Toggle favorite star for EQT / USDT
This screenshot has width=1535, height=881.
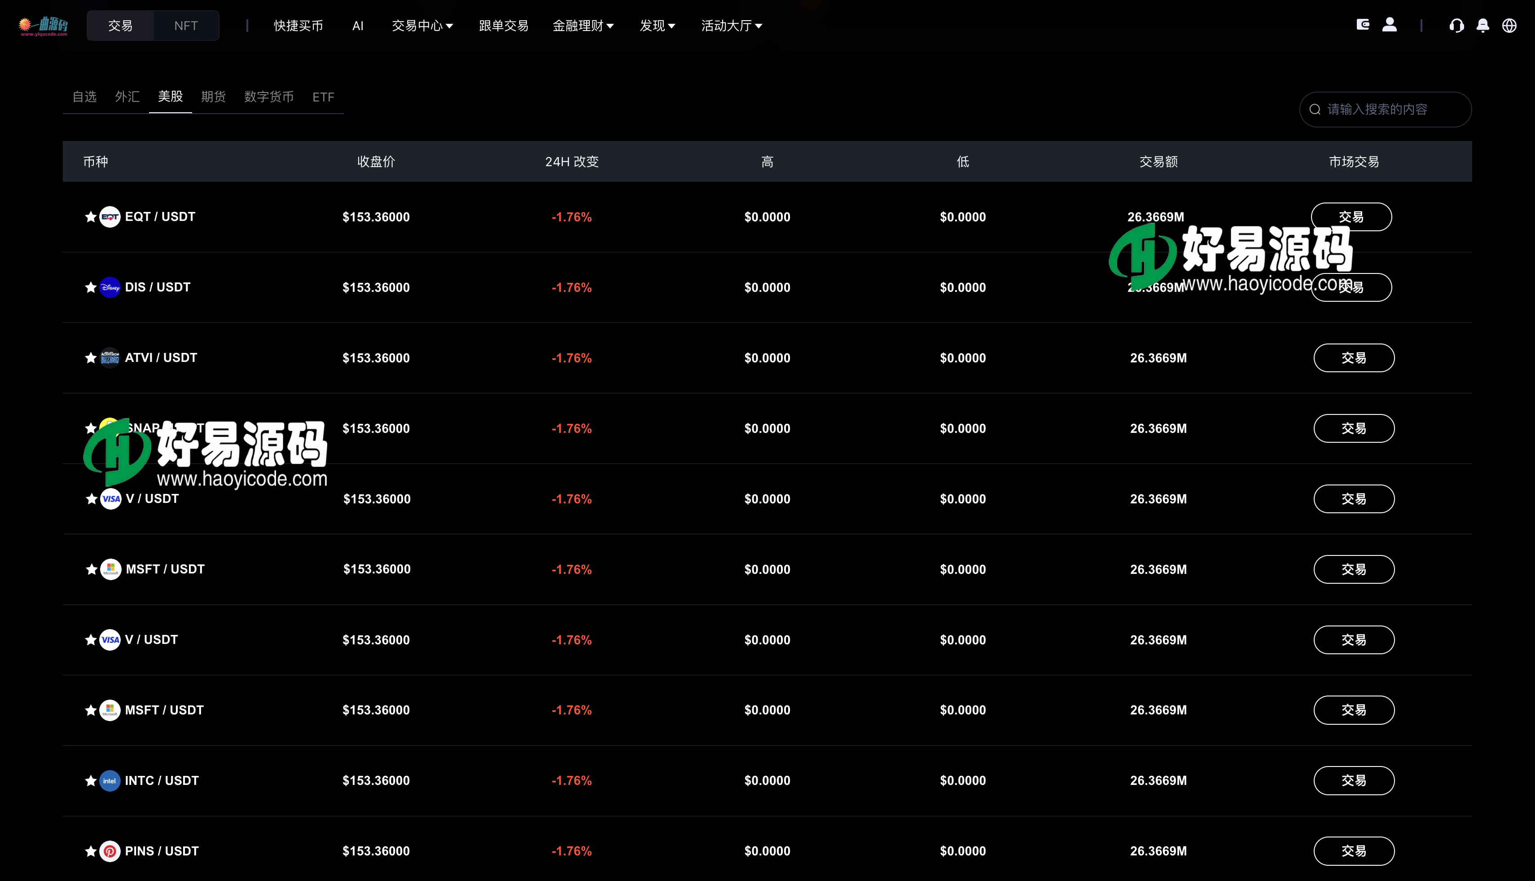point(91,216)
